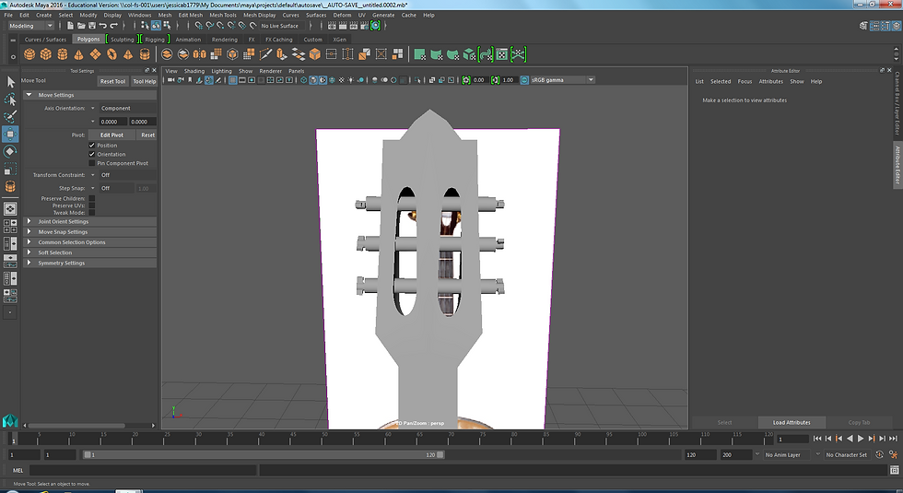The height and width of the screenshot is (493, 903).
Task: Enable the Preserve Children checkbox
Action: pos(91,198)
